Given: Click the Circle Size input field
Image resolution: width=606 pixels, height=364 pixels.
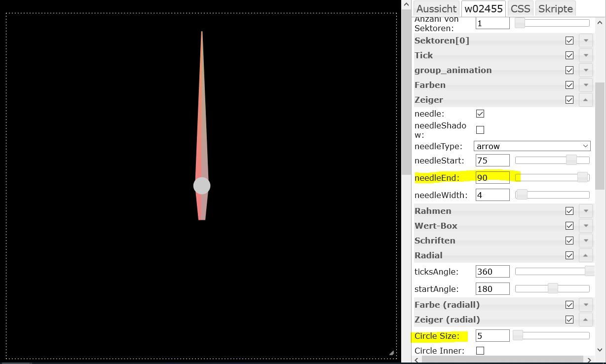Looking at the screenshot, I should pos(492,336).
